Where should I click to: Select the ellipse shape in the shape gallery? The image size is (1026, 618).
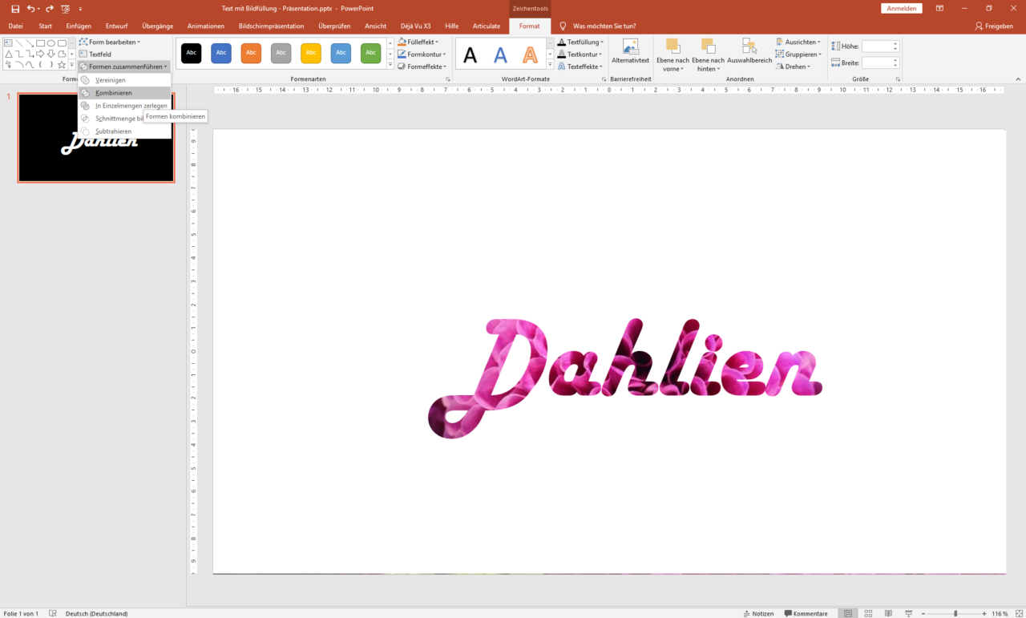(x=50, y=43)
